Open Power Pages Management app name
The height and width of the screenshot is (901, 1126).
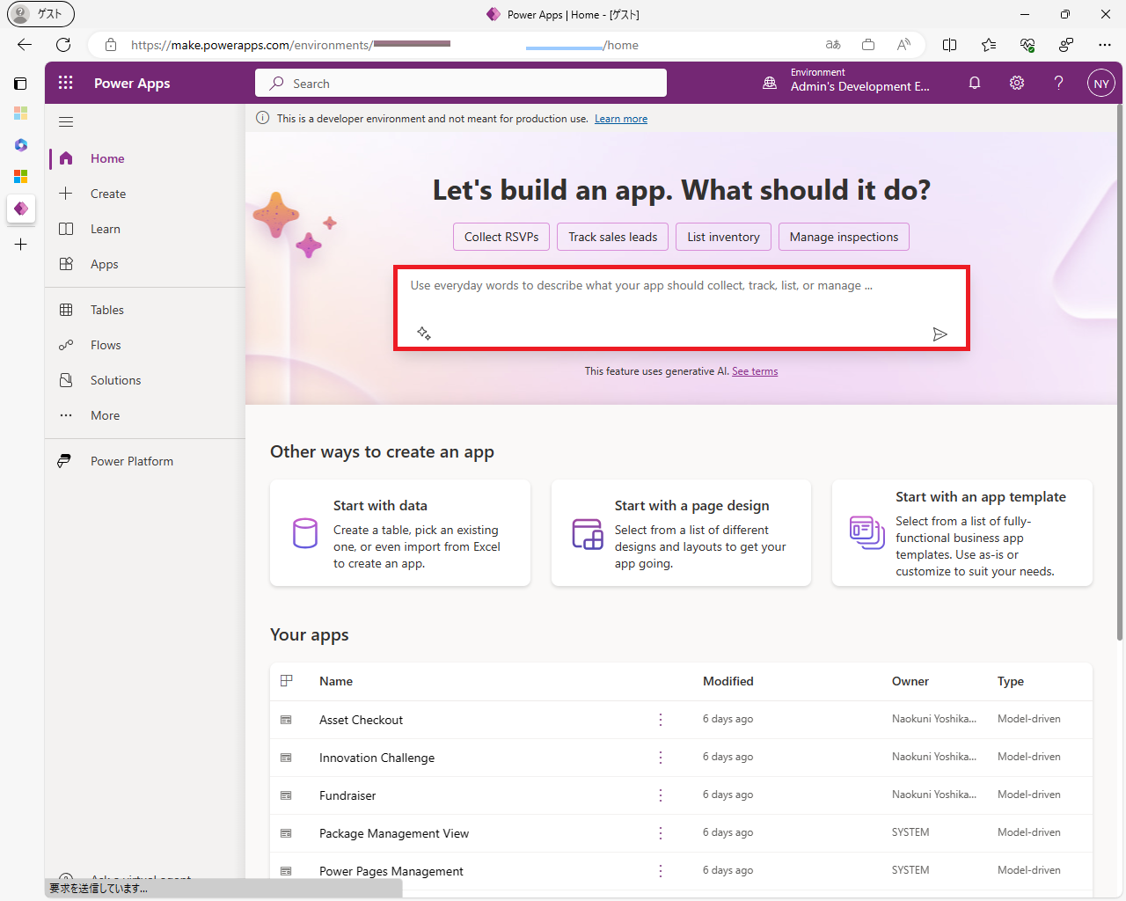point(391,871)
